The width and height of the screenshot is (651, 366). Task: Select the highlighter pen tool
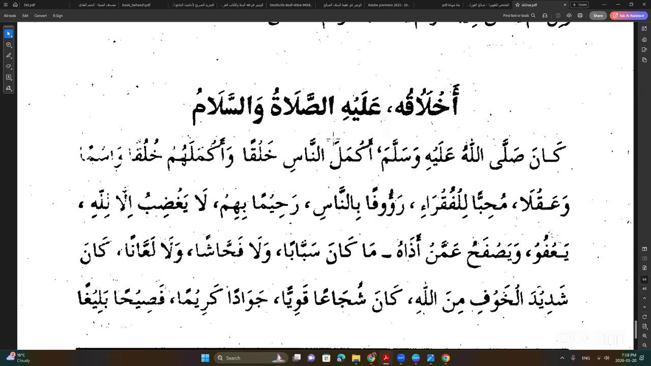9,55
